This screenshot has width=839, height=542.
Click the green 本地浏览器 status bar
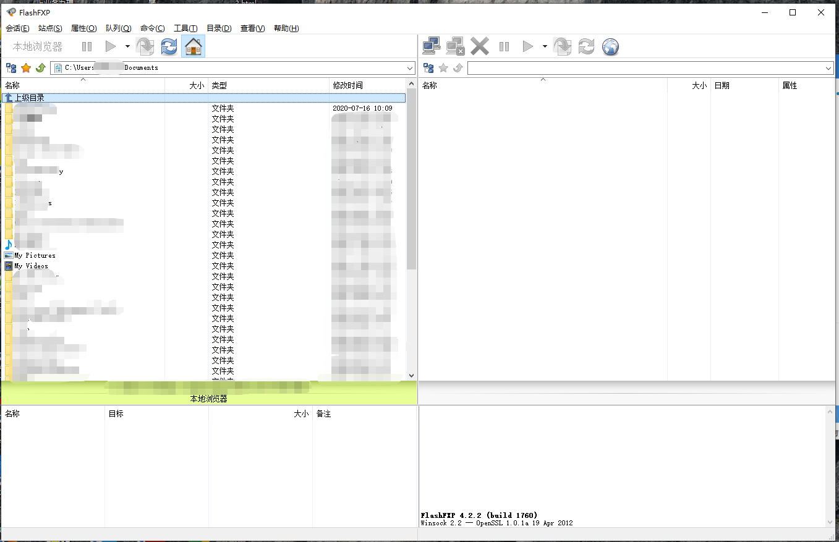click(x=208, y=393)
